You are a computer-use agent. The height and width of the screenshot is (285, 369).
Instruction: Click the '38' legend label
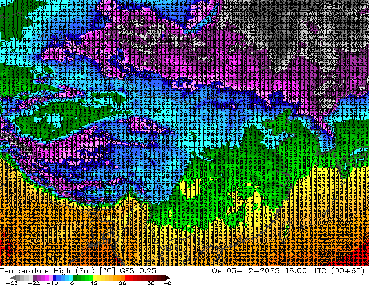pyautogui.click(x=151, y=283)
